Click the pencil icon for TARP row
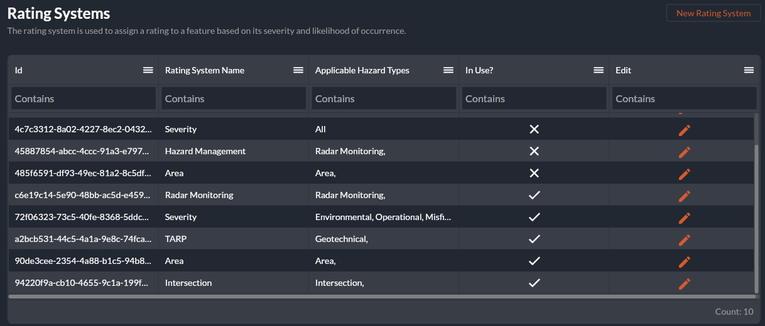The width and height of the screenshot is (765, 326). [685, 239]
